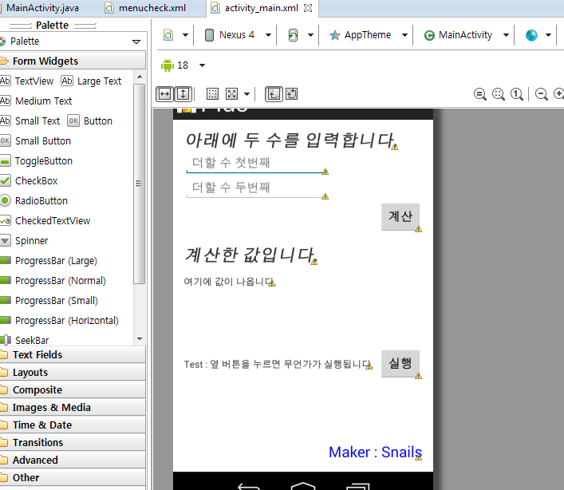Screen dimensions: 564x490
Task: Open the Nexus 4 device dropdown
Action: point(238,35)
